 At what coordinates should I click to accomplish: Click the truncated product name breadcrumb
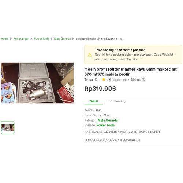(100, 39)
